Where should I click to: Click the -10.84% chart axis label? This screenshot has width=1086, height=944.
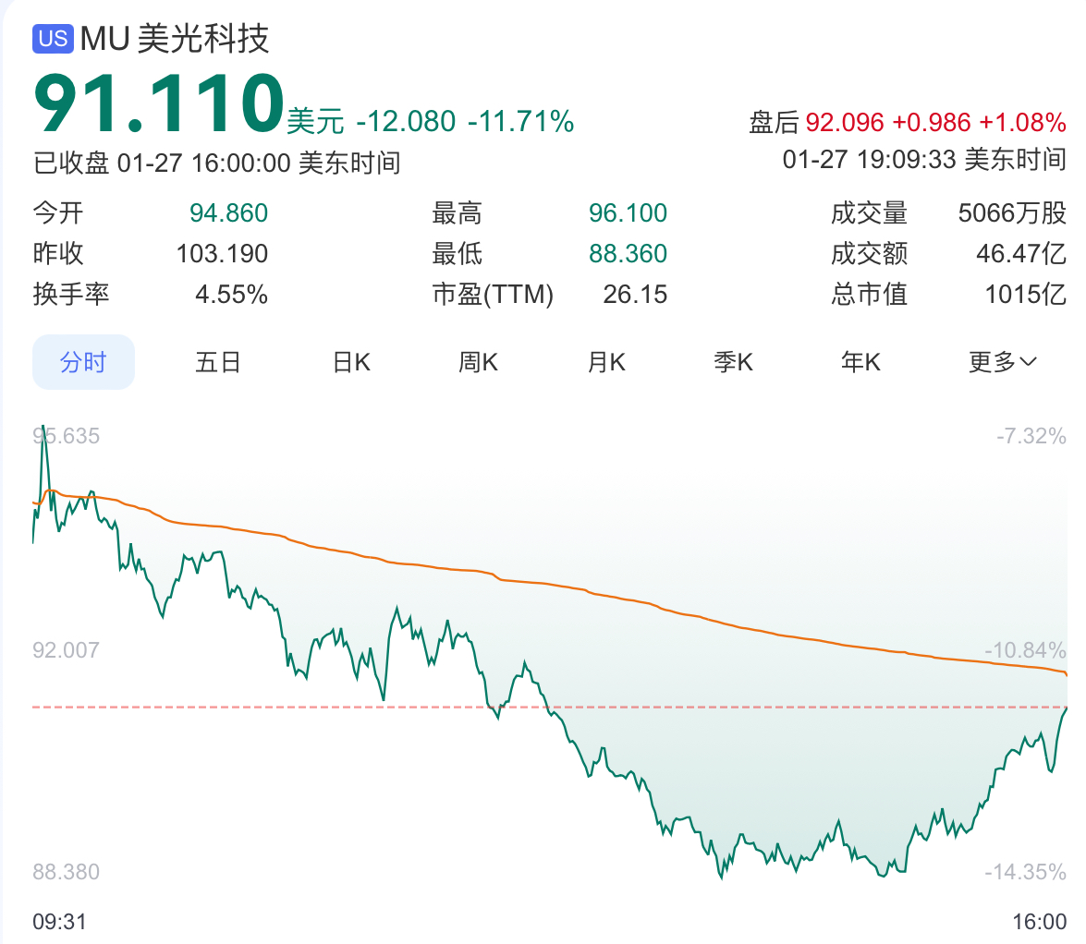point(1025,650)
